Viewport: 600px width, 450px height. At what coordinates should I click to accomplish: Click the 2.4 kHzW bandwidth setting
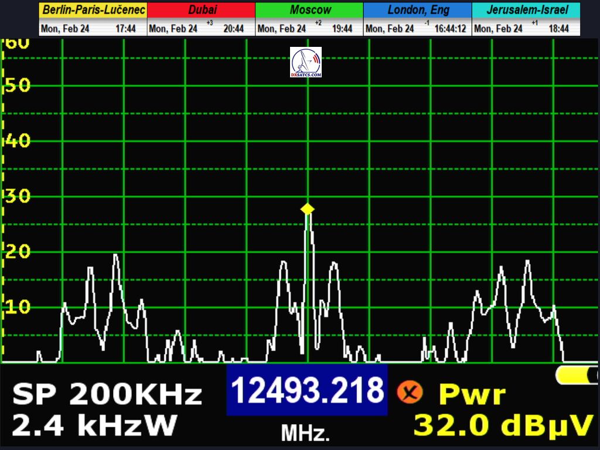tap(94, 425)
